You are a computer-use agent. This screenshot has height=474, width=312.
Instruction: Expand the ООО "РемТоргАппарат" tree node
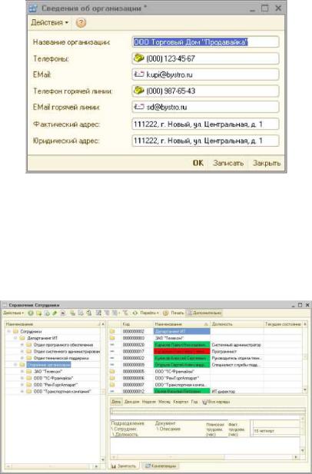coord(22,385)
